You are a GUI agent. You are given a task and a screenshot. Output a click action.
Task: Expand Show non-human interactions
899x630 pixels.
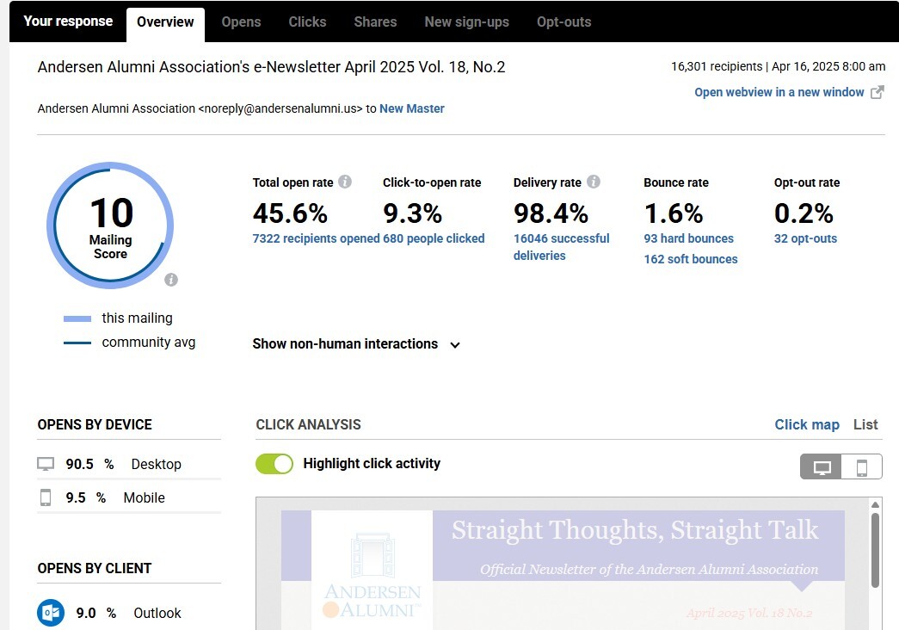[345, 344]
